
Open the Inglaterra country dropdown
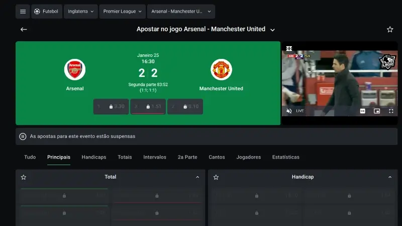coord(81,12)
